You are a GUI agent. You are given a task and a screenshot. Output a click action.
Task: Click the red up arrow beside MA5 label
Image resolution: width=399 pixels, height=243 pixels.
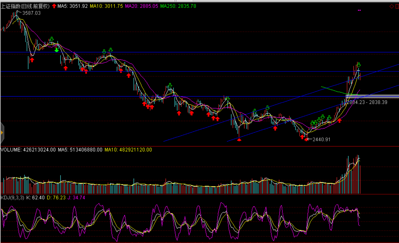tap(54, 6)
